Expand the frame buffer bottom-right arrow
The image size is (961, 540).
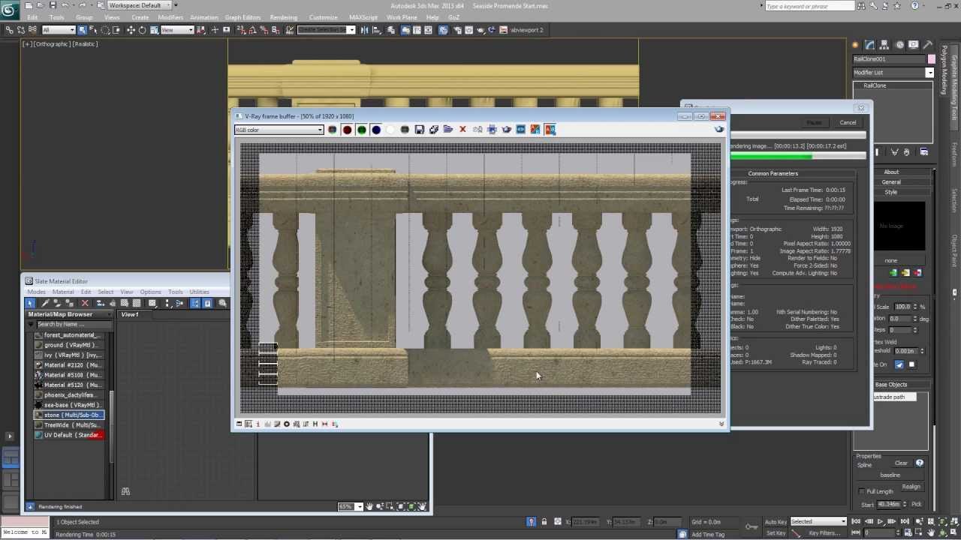tap(722, 424)
